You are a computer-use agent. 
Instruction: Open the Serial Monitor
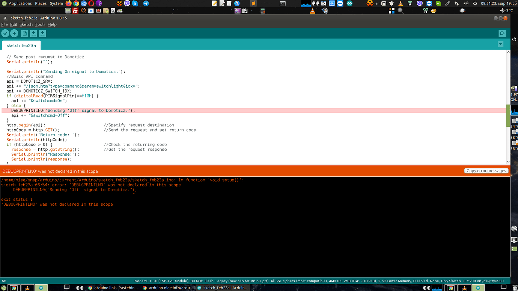click(502, 33)
